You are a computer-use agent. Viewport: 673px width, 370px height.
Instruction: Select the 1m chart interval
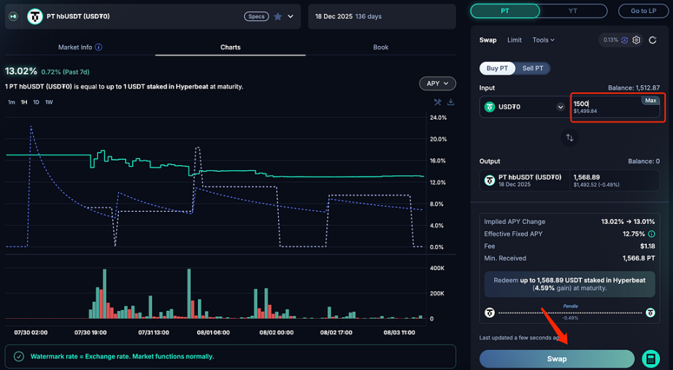12,102
